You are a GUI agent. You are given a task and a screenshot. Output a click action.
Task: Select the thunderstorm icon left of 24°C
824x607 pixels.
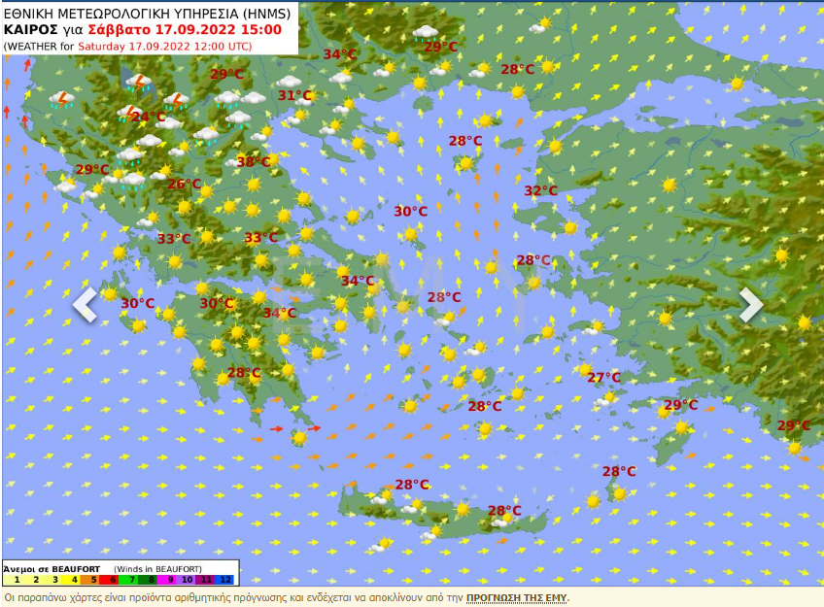click(130, 113)
